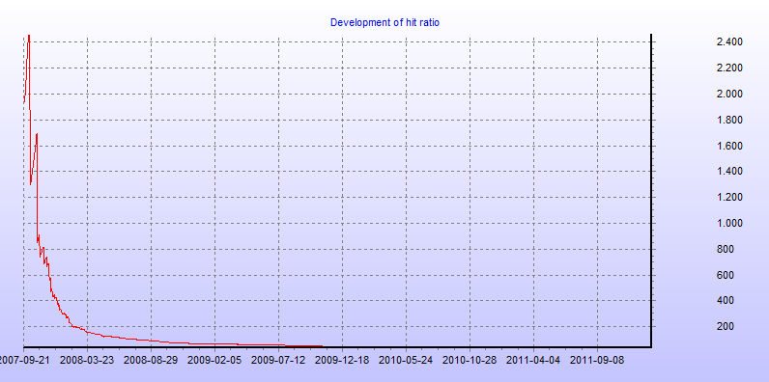Click the date label 2009-07-12
769x382 pixels.
[278, 360]
